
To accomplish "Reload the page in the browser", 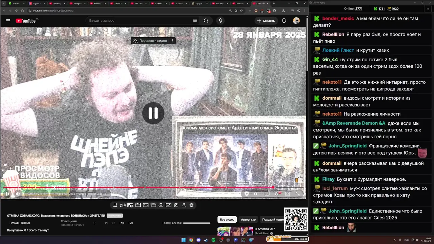I will [x=16, y=11].
